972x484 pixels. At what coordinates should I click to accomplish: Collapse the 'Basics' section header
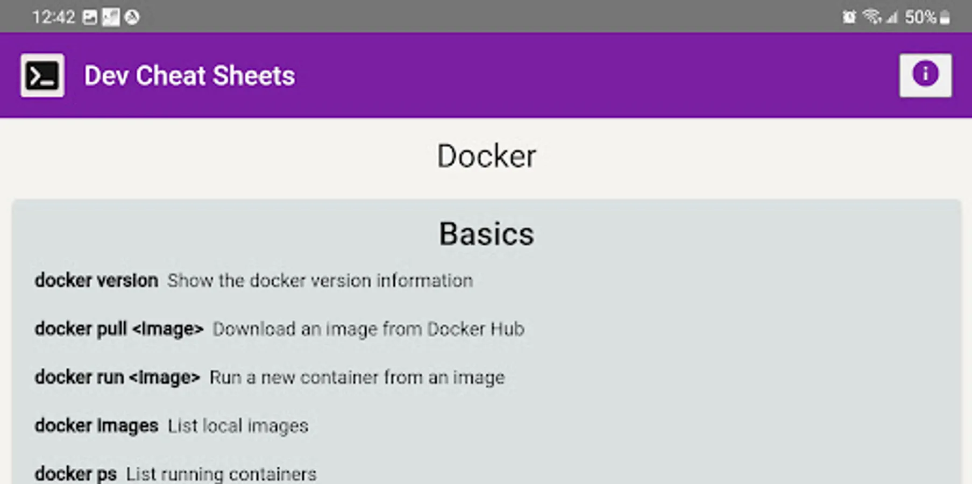[x=486, y=233]
